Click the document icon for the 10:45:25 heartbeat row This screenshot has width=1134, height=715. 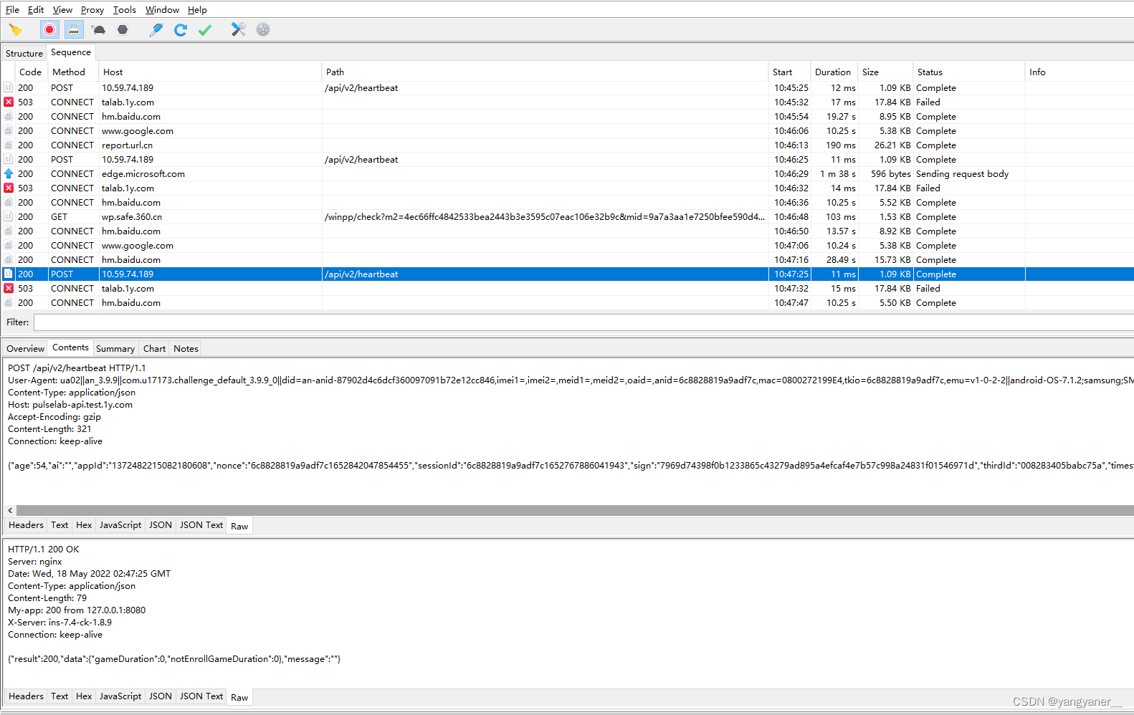point(9,87)
